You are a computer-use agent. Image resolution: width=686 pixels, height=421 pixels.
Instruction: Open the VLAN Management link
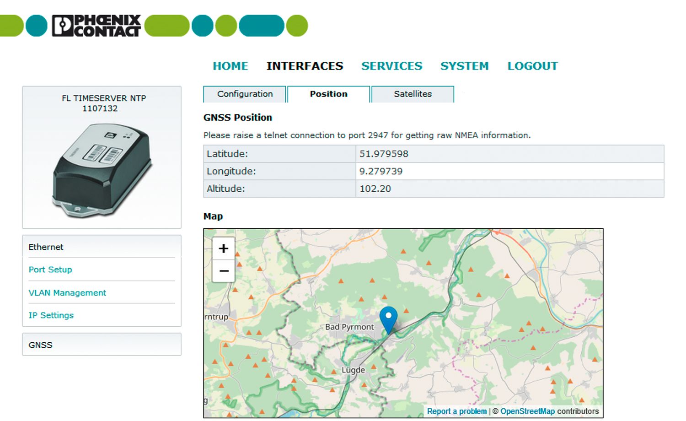click(x=67, y=293)
